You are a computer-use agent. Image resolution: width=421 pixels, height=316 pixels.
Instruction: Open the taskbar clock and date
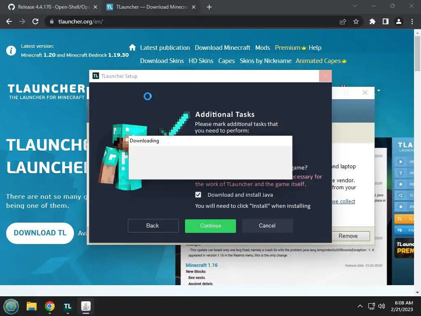coord(402,306)
